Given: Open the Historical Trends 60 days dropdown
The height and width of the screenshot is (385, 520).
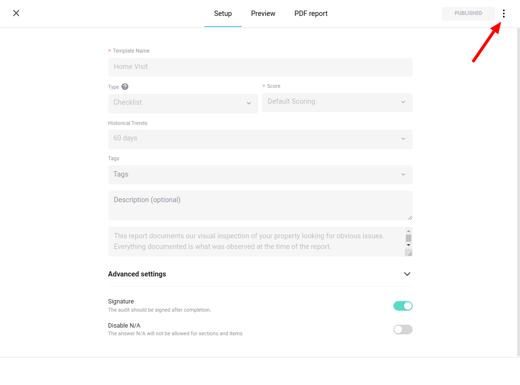Looking at the screenshot, I should (x=260, y=139).
